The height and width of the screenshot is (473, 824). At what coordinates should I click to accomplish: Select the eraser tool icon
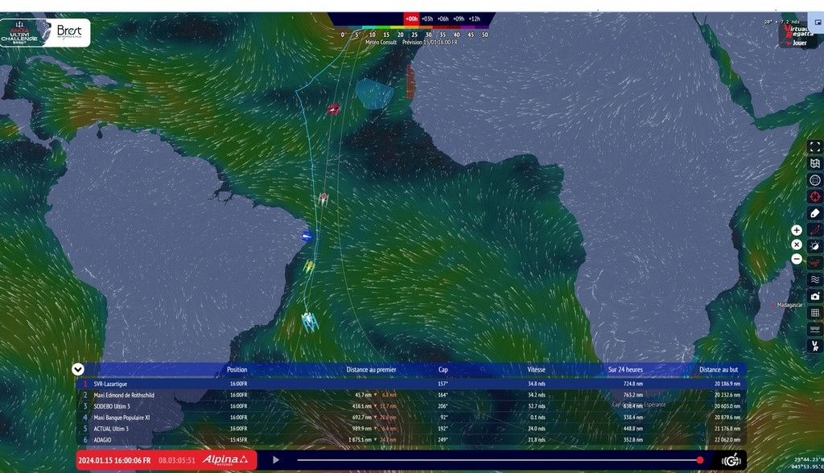pos(814,213)
